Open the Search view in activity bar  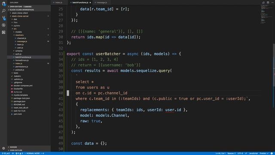coord(3,11)
